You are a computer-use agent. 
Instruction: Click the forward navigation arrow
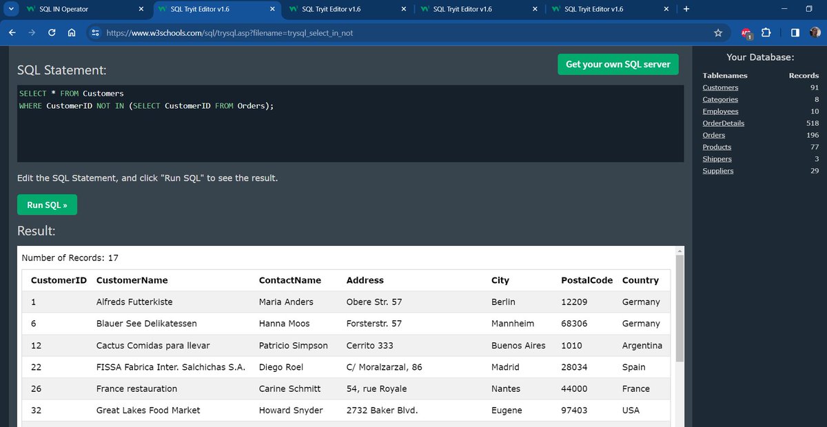tap(31, 32)
